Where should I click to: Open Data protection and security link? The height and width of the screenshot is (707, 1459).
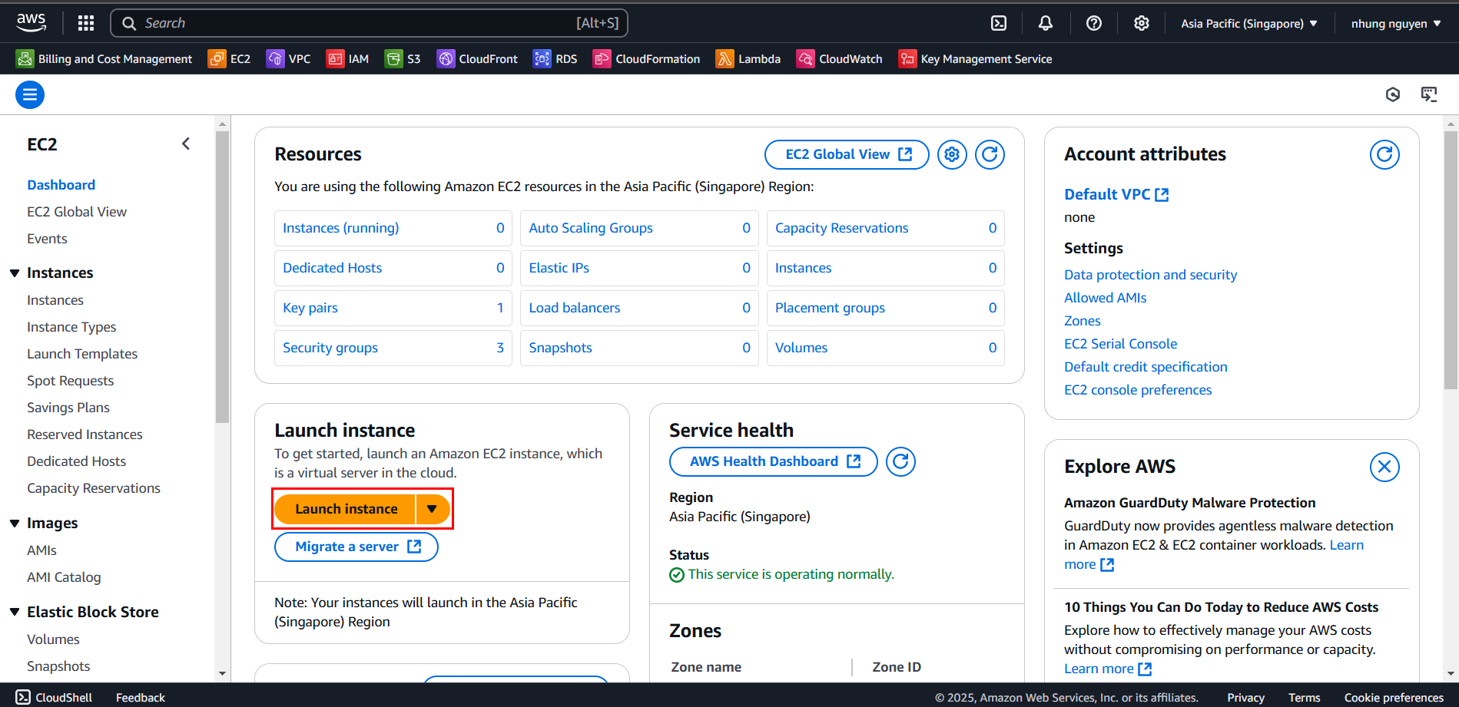(x=1150, y=275)
